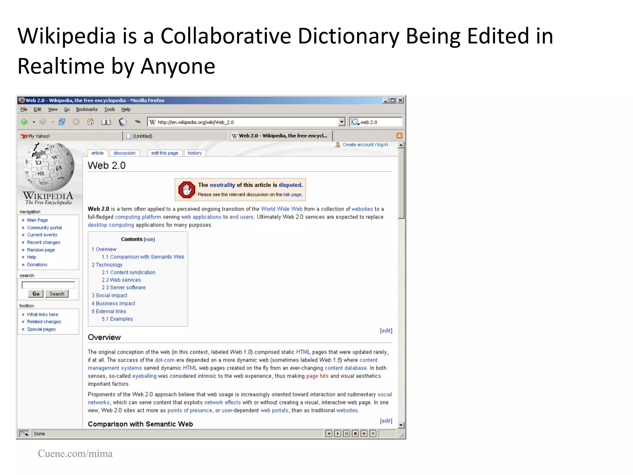Open the talk page link in dispute notice
The image size is (633, 475).
pyautogui.click(x=292, y=195)
